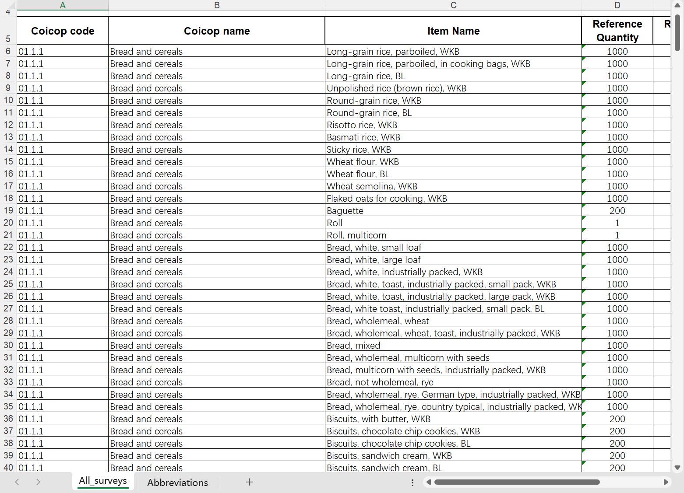
Task: Click reference quantity 1000 in row 6
Action: pos(617,51)
